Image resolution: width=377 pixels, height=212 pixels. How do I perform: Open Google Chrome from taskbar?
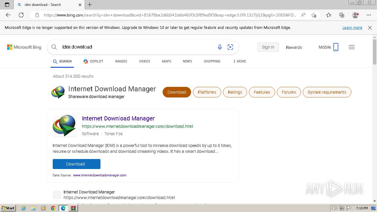coord(53,208)
